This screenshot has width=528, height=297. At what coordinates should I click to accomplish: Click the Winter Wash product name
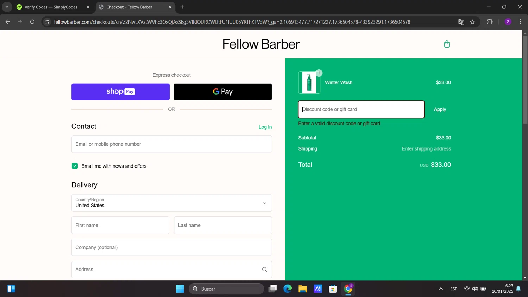339,83
